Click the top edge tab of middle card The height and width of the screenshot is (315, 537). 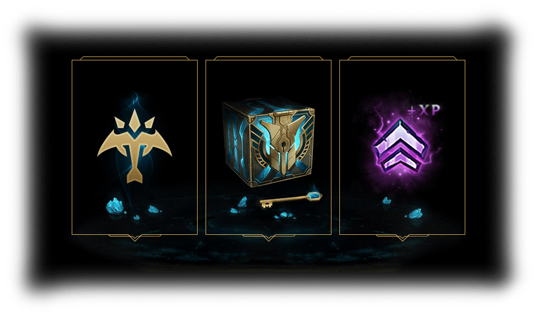(269, 58)
